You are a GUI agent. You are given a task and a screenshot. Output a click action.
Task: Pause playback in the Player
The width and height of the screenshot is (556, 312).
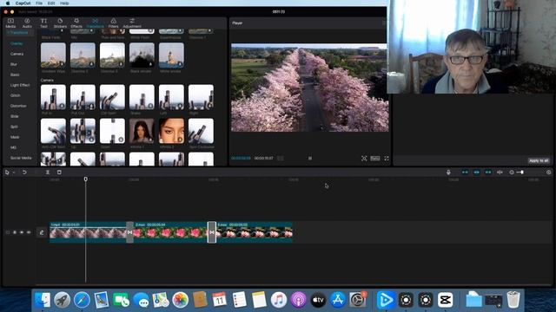pyautogui.click(x=310, y=159)
